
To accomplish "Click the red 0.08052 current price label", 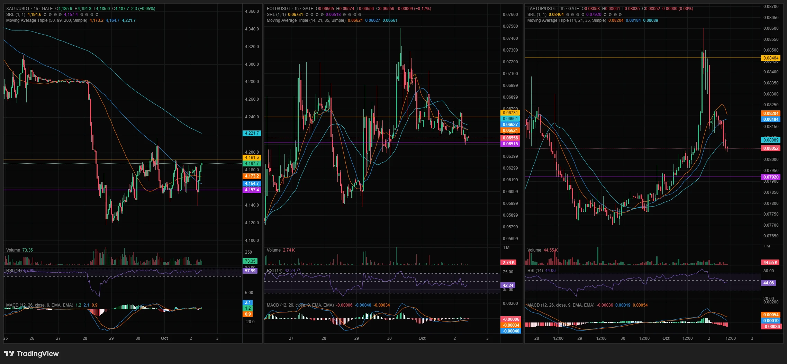I will click(771, 148).
